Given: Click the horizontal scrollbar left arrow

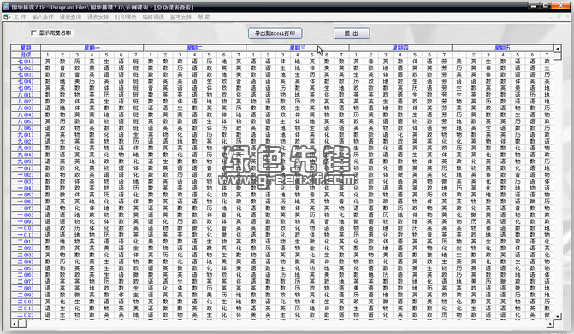Looking at the screenshot, I should coord(15,324).
